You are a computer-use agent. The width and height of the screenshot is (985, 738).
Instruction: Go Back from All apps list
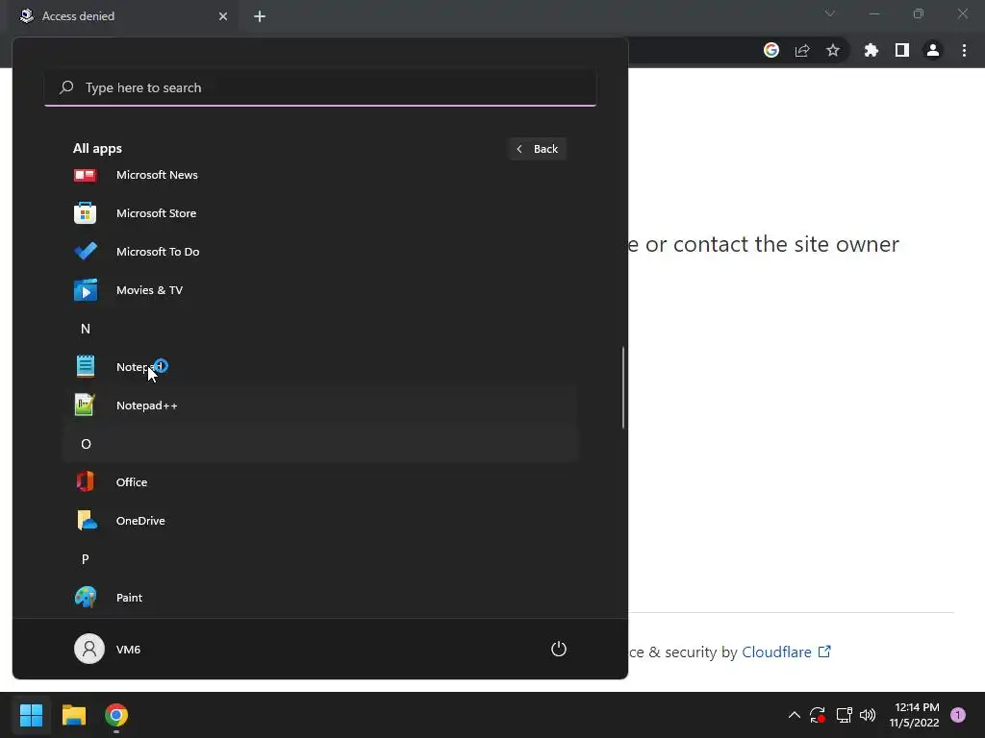pos(537,149)
